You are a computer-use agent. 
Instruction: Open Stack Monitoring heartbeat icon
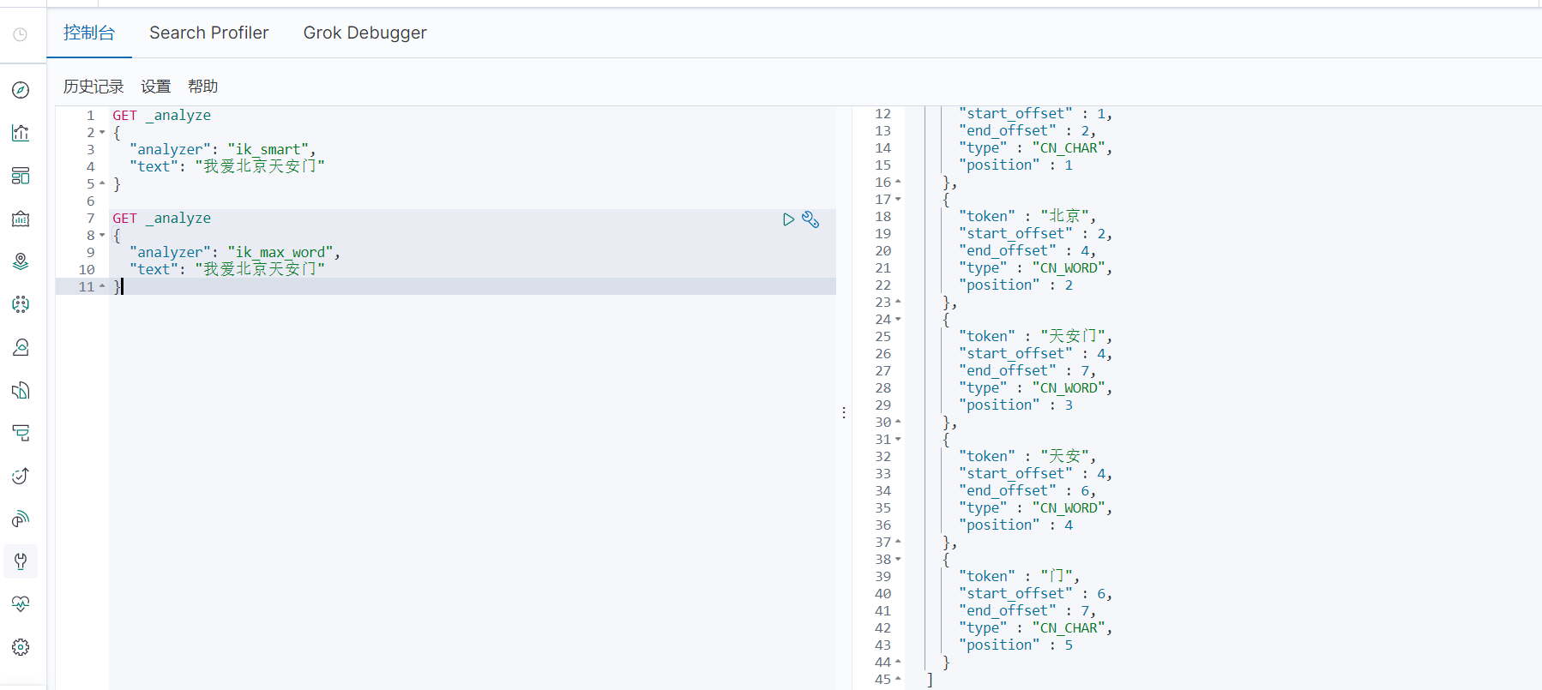coord(21,604)
